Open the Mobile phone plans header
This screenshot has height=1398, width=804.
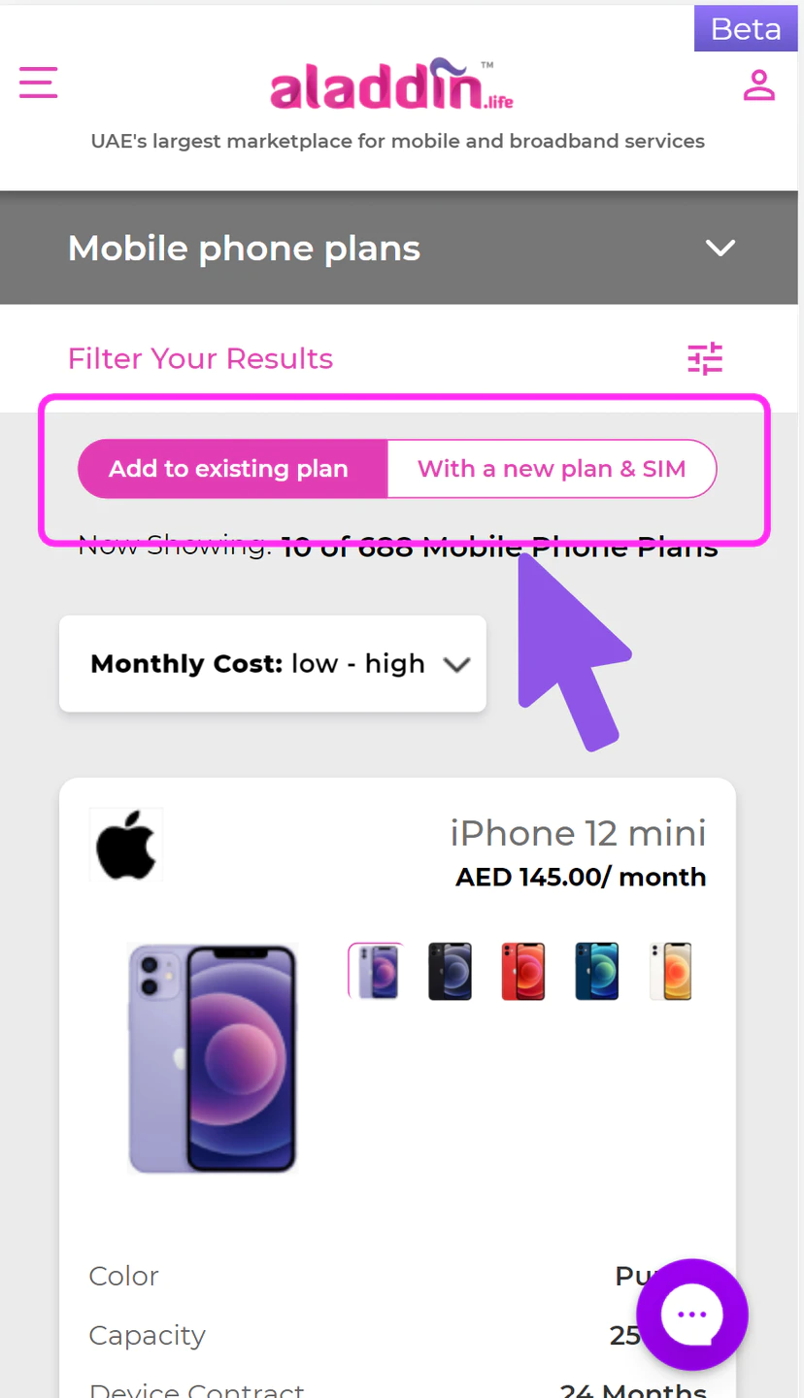click(402, 248)
